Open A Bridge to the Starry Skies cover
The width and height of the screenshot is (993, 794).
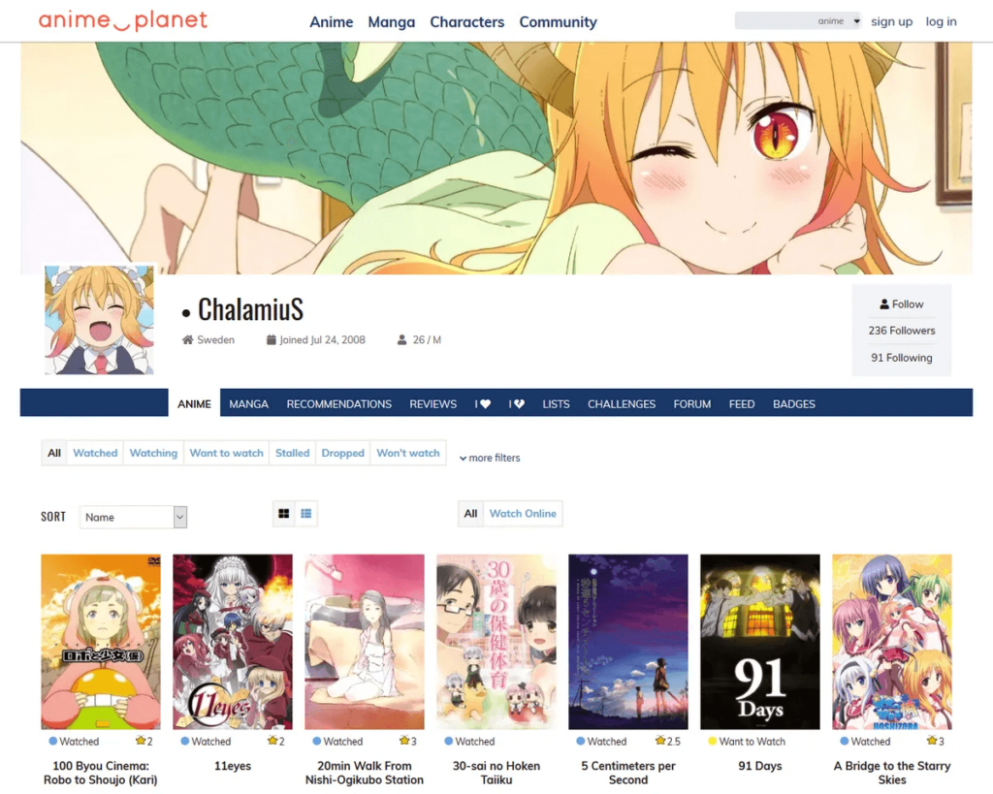[892, 642]
